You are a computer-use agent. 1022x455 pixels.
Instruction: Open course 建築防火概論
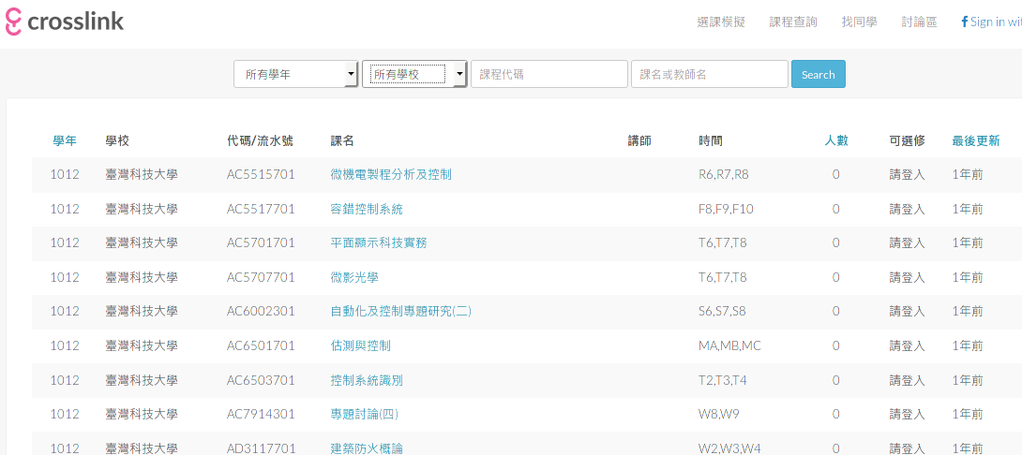pyautogui.click(x=367, y=448)
